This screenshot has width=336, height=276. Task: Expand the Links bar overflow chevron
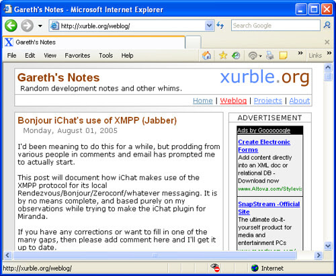tap(329, 53)
